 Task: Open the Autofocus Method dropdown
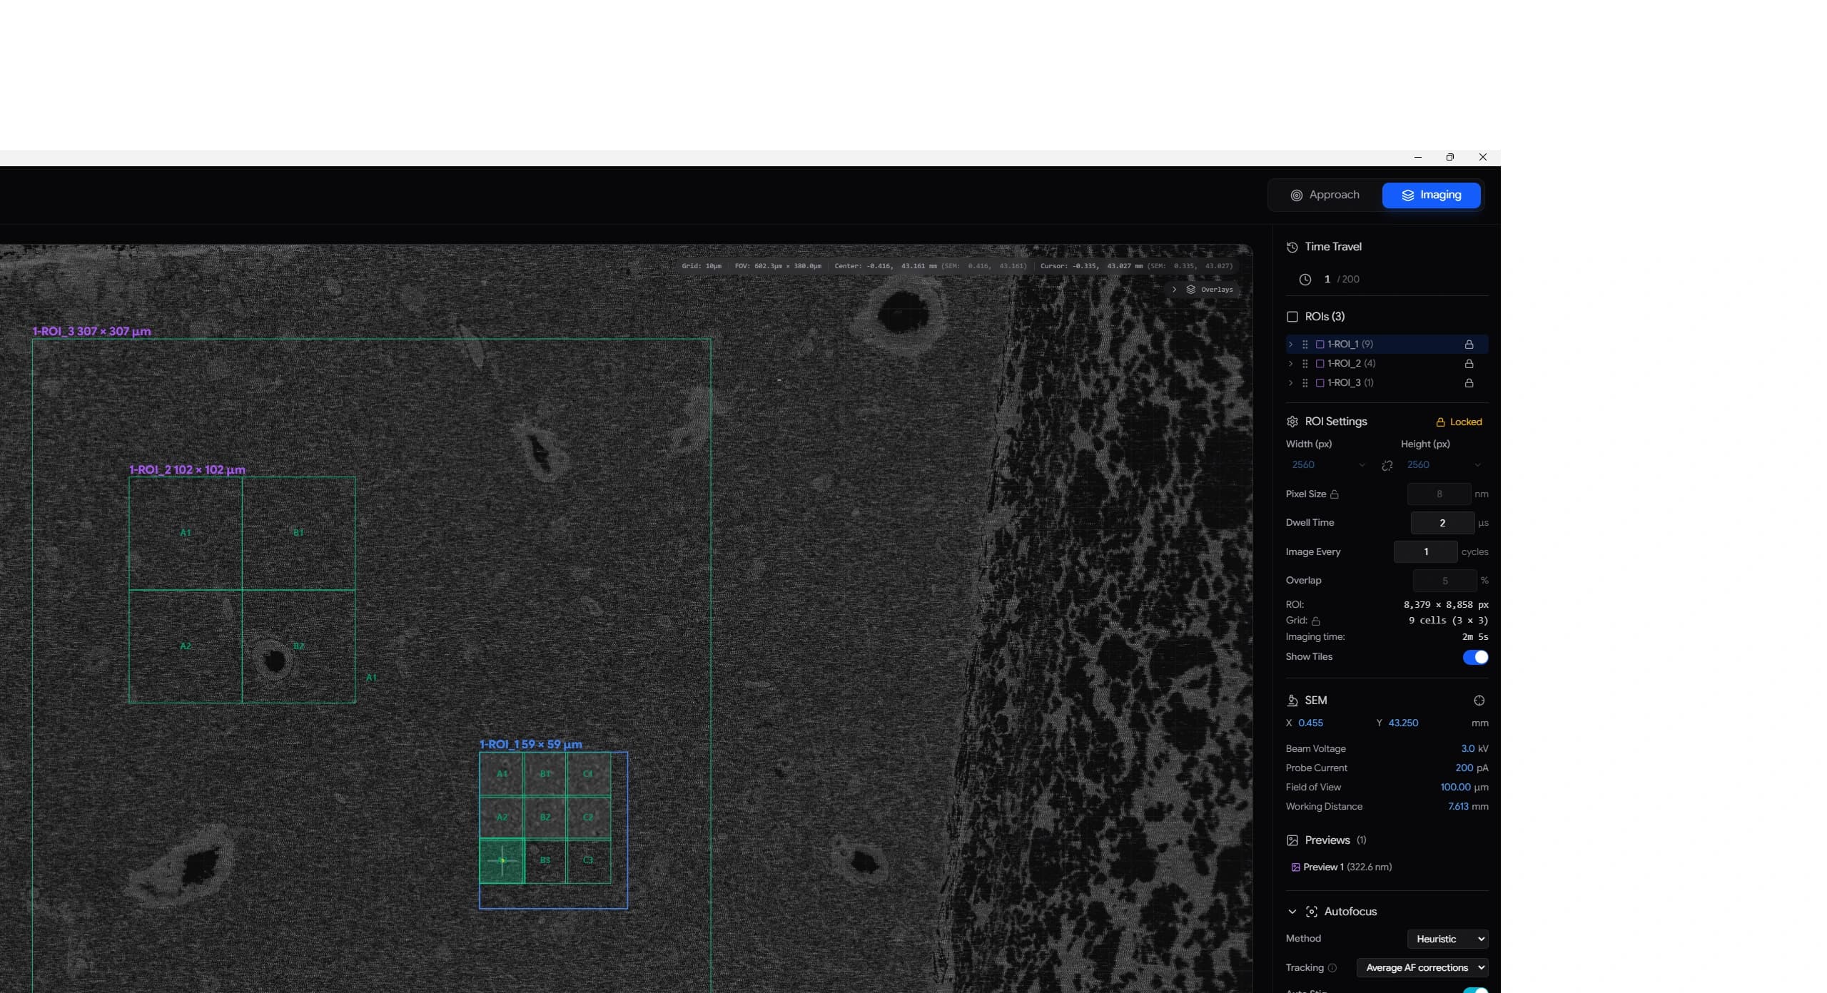(x=1448, y=939)
